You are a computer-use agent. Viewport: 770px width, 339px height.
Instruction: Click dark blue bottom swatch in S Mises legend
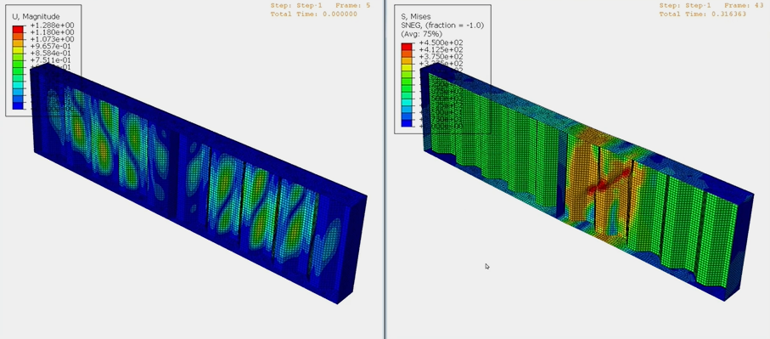click(407, 123)
